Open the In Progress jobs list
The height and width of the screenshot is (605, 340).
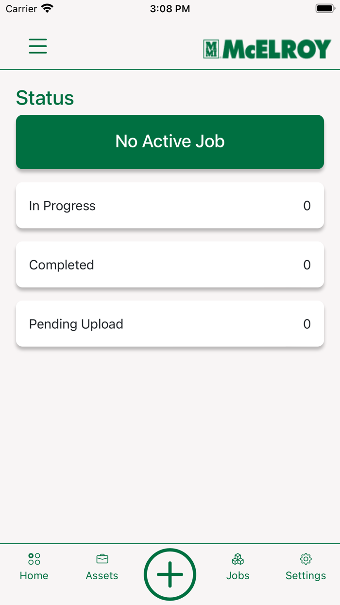click(x=170, y=205)
